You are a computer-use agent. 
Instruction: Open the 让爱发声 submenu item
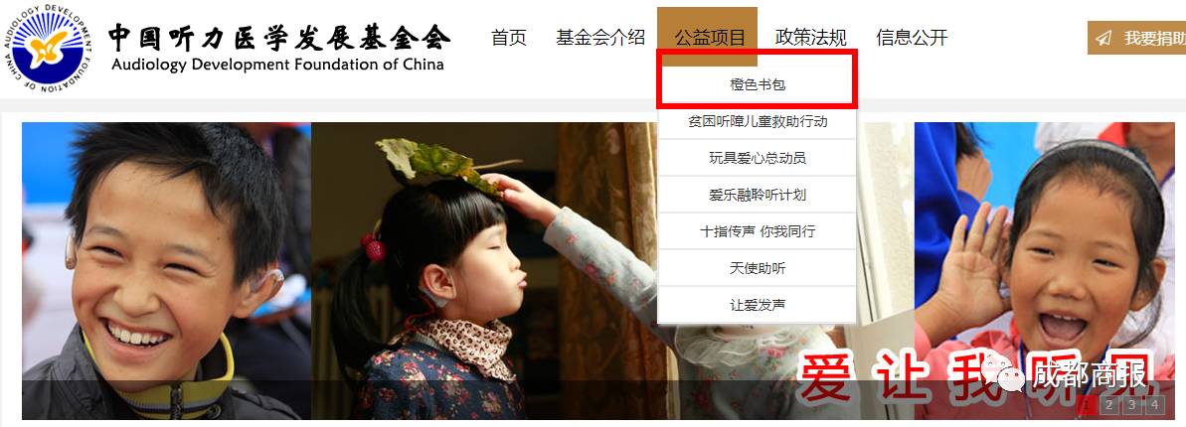click(x=758, y=305)
